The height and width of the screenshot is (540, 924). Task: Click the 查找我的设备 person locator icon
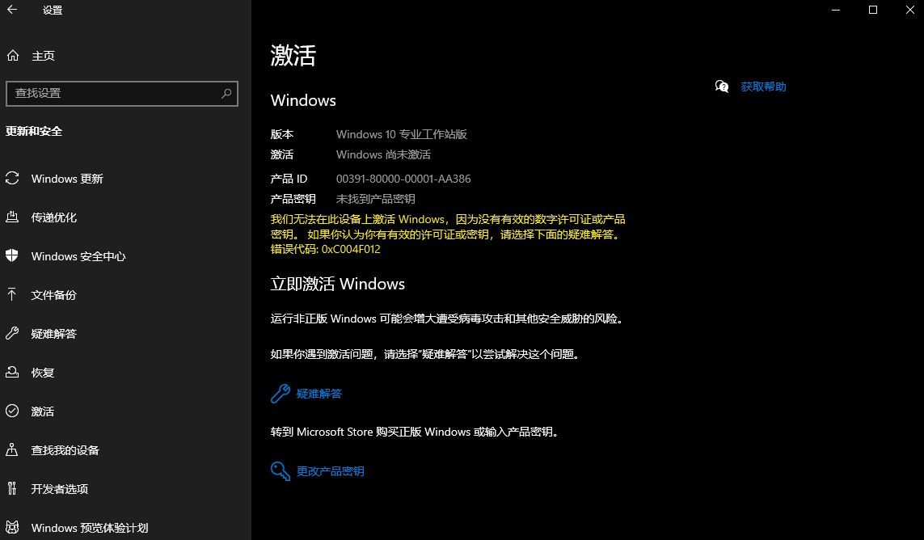click(12, 449)
